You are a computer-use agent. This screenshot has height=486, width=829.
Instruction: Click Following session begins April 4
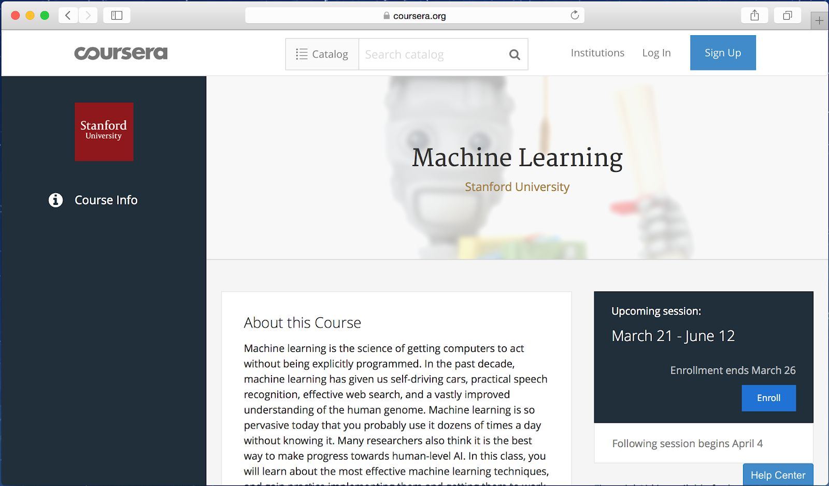(688, 444)
